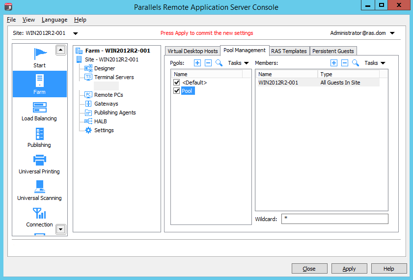Select Settings label in tree
Image resolution: width=413 pixels, height=280 pixels.
click(x=104, y=130)
